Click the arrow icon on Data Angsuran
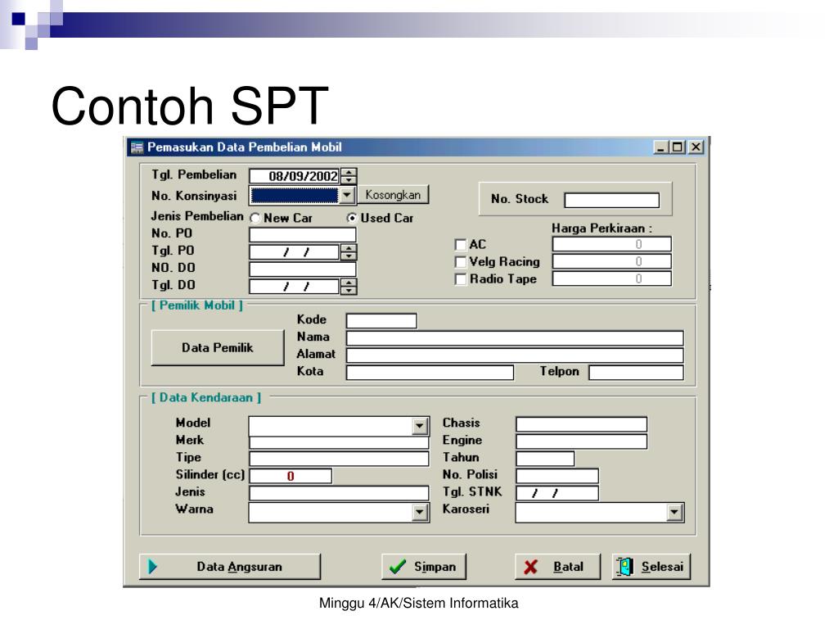The height and width of the screenshot is (629, 838). [x=152, y=567]
